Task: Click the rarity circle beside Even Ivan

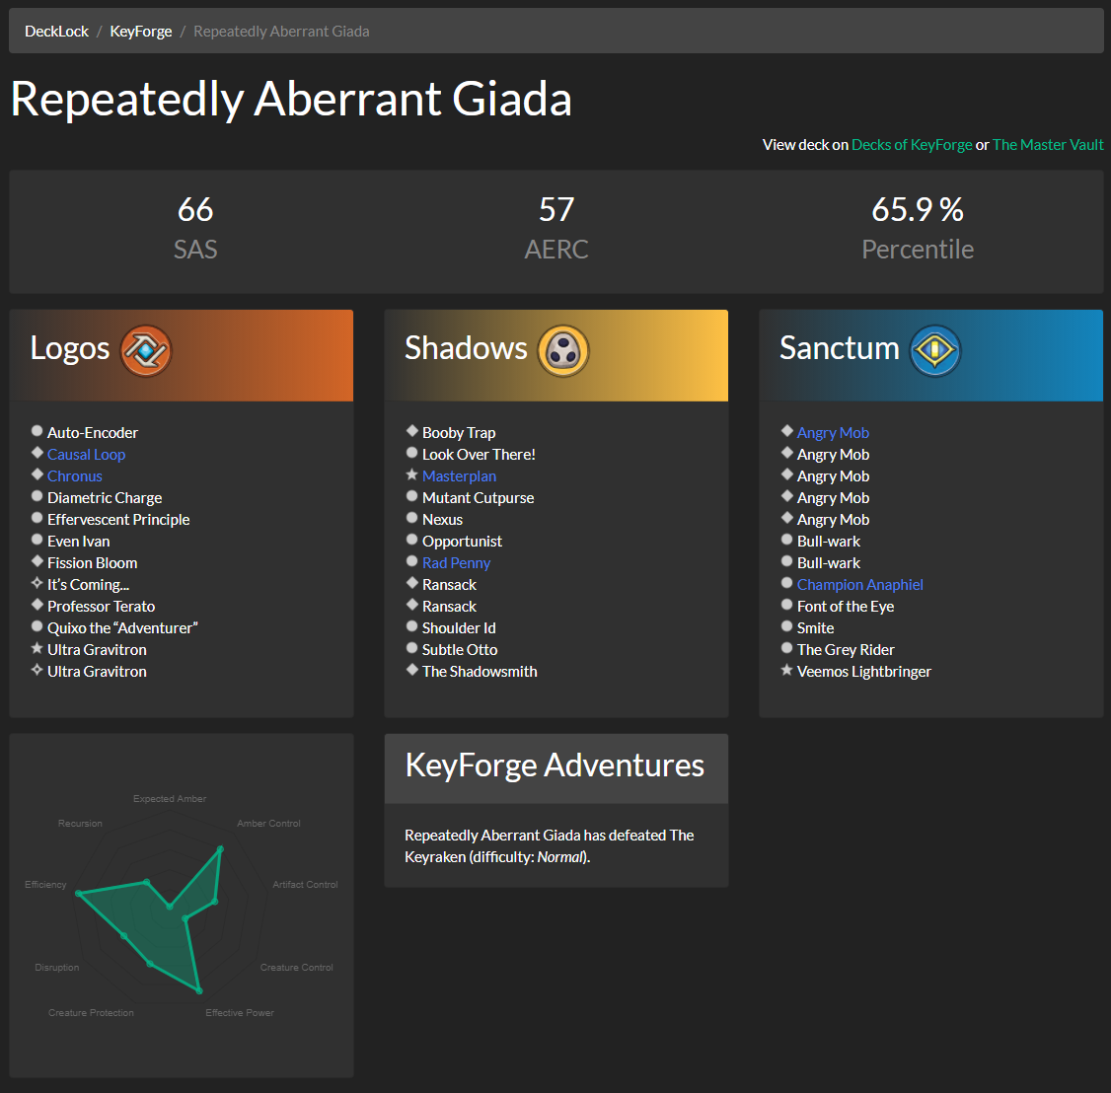Action: (37, 540)
